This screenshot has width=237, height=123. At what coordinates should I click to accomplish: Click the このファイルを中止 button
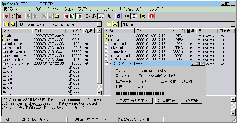click(x=134, y=101)
